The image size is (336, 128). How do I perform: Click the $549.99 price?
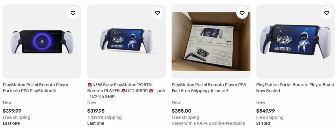pos(265,111)
